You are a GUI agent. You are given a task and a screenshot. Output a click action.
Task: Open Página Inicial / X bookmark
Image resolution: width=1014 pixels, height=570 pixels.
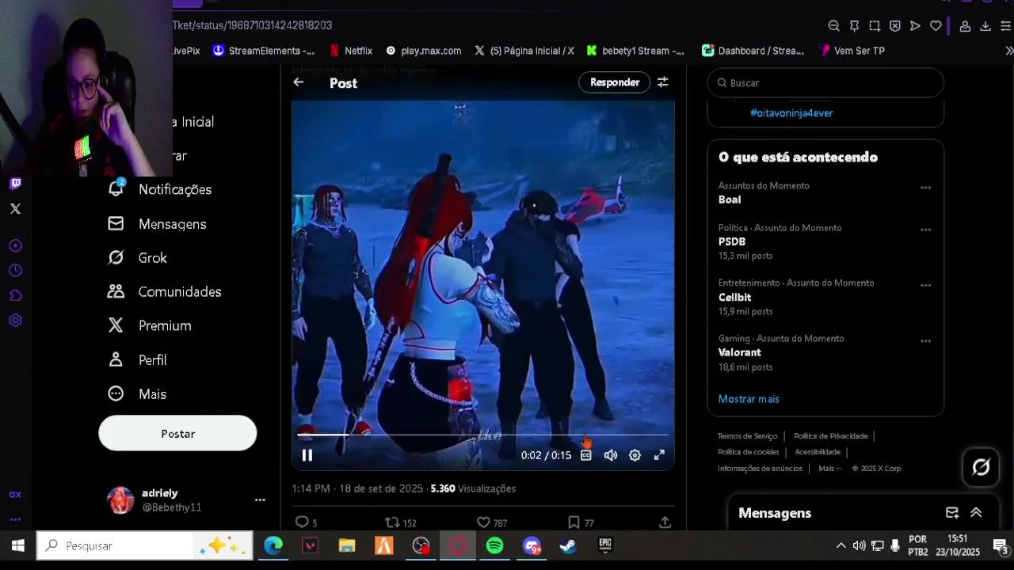524,51
